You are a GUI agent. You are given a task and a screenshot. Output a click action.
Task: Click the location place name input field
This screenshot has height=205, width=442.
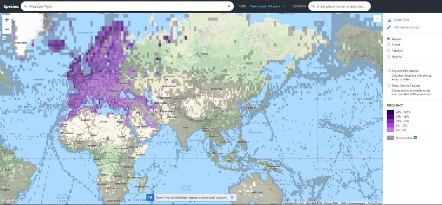[x=341, y=6]
